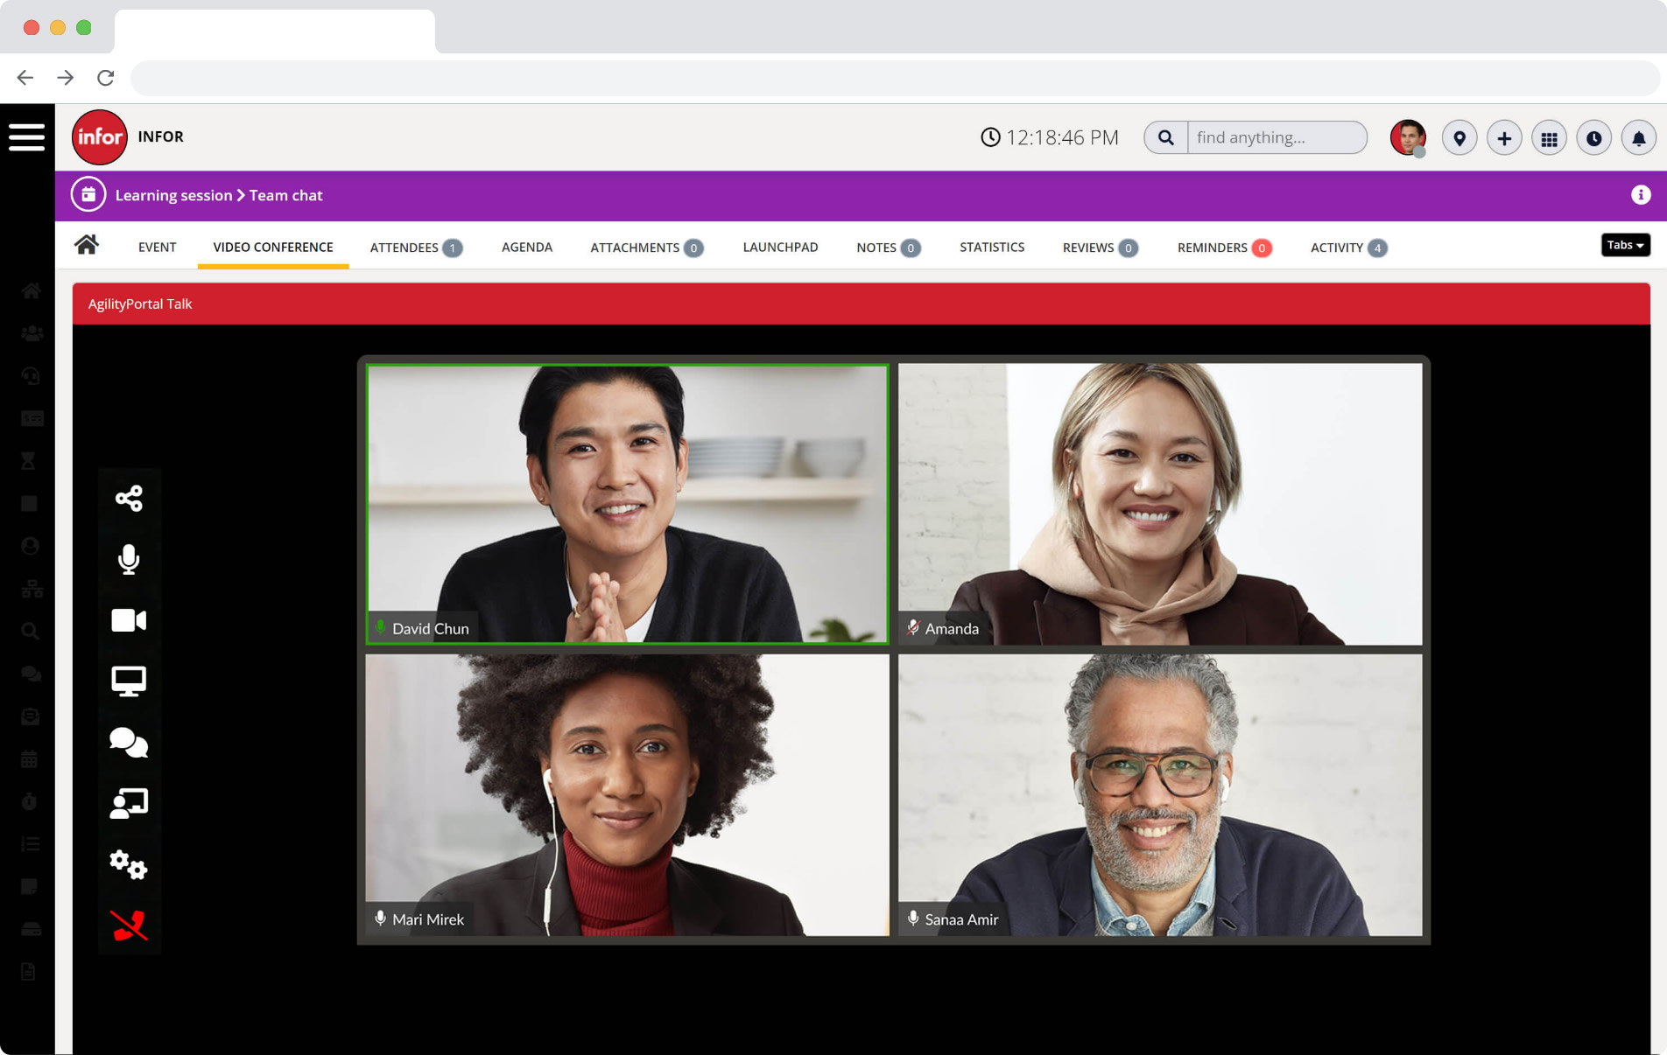Open the notifications bell
1667x1055 pixels.
pos(1638,138)
